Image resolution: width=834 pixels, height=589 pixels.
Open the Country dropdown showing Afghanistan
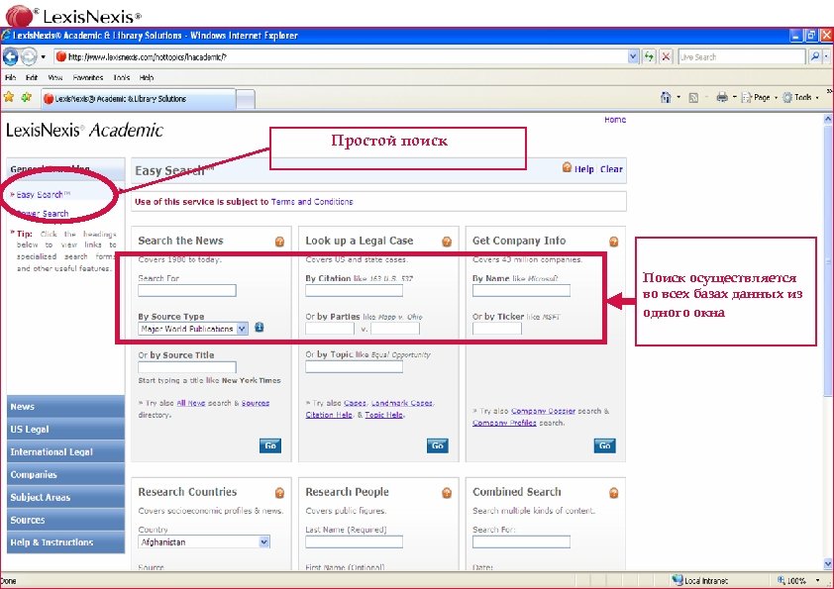tap(263, 541)
